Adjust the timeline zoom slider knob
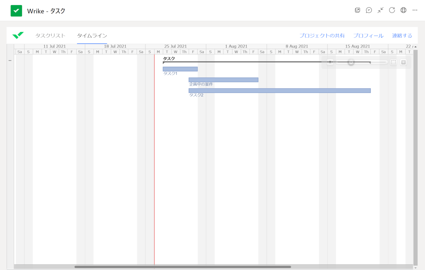This screenshot has width=425, height=270. [x=351, y=62]
